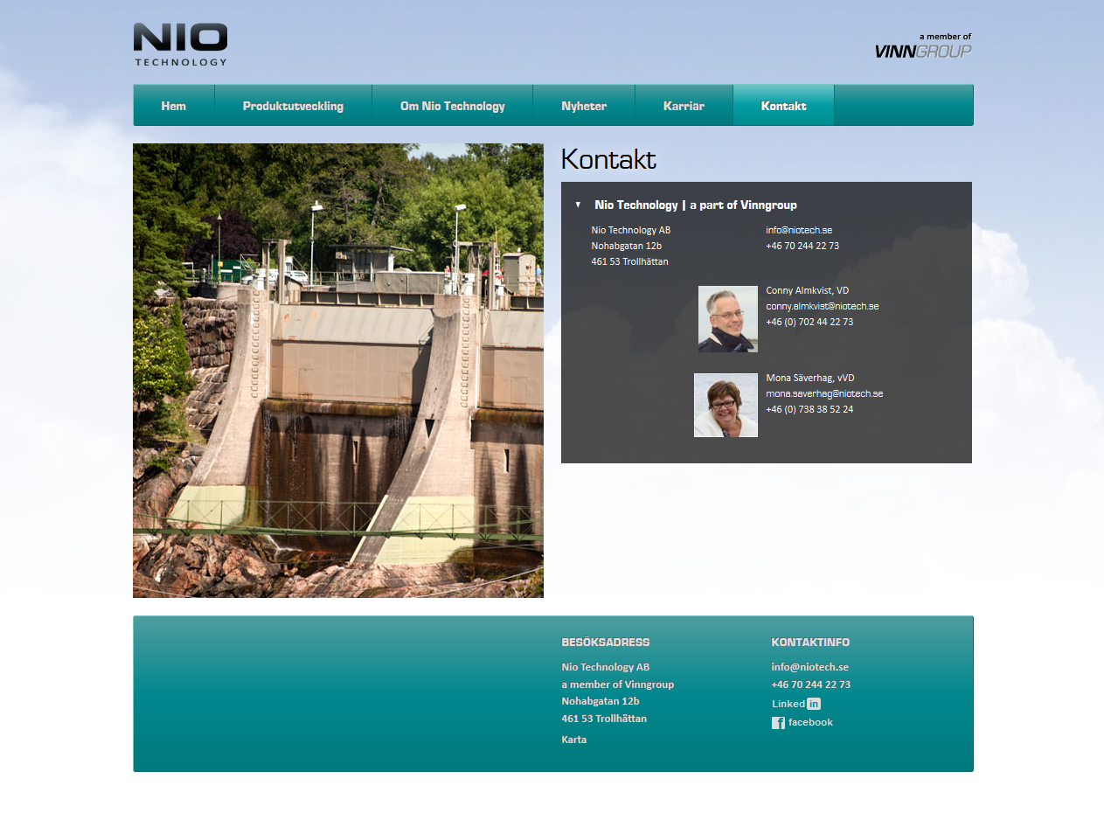
Task: Click '461 53 Trollhättan' in contact panel
Action: pos(630,261)
